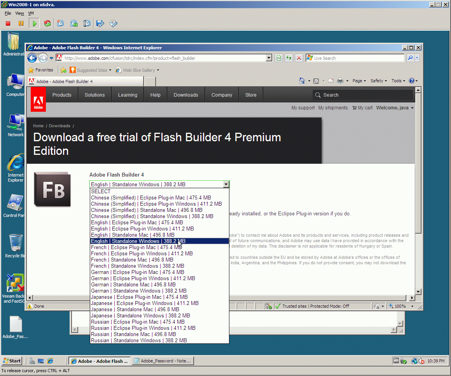Click the Print icon in command bar
451x376 pixels.
click(x=340, y=81)
